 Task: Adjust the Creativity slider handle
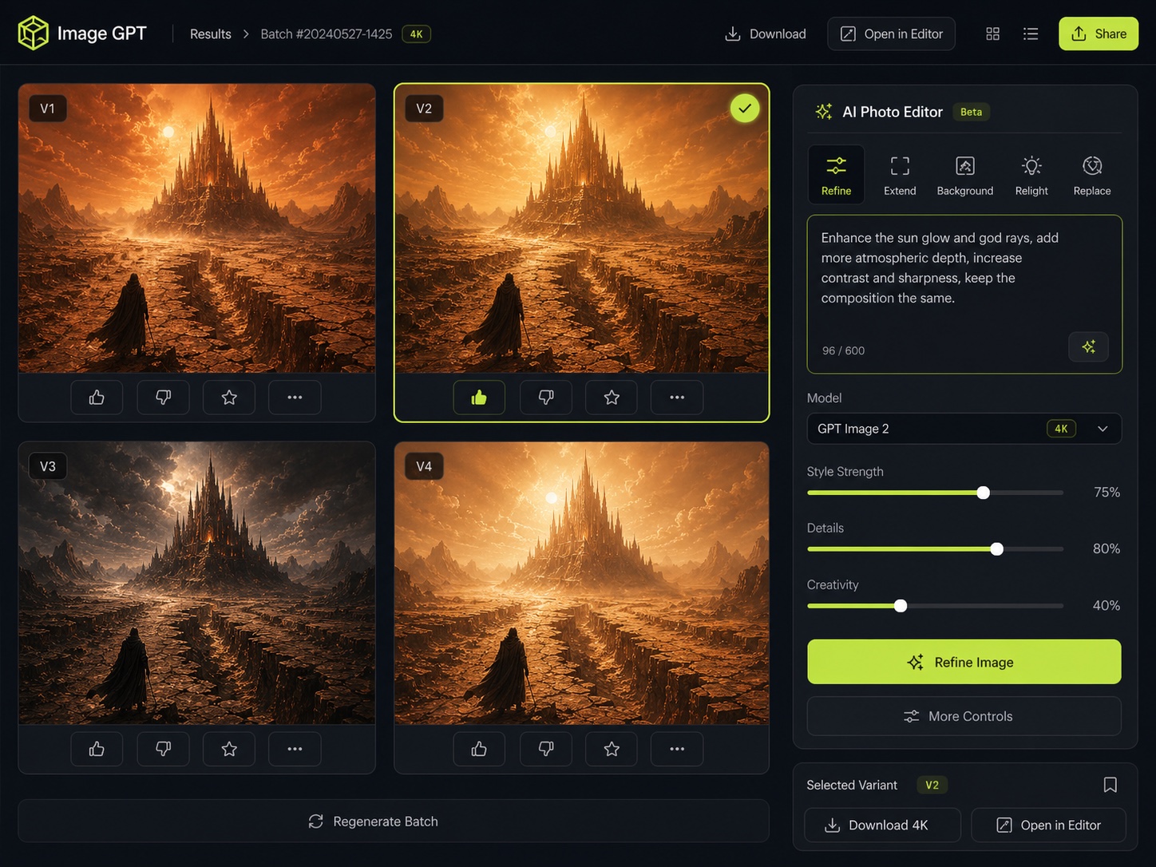pyautogui.click(x=901, y=606)
